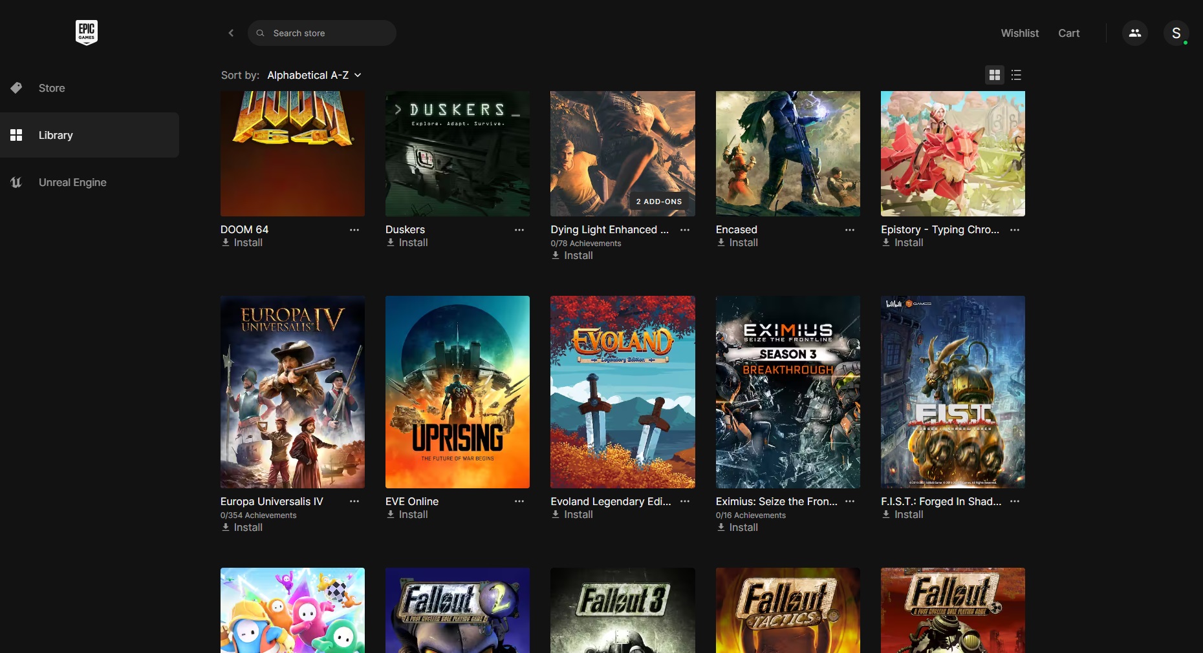Click the Epic Games logo

(x=87, y=32)
